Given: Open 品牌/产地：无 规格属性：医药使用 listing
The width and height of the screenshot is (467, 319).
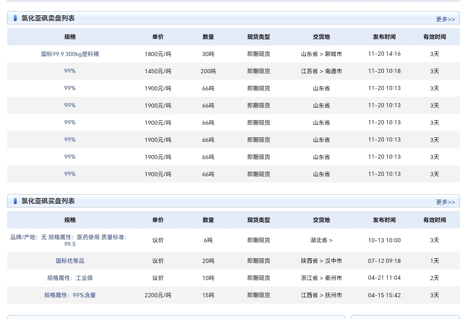Looking at the screenshot, I should click(x=69, y=240).
